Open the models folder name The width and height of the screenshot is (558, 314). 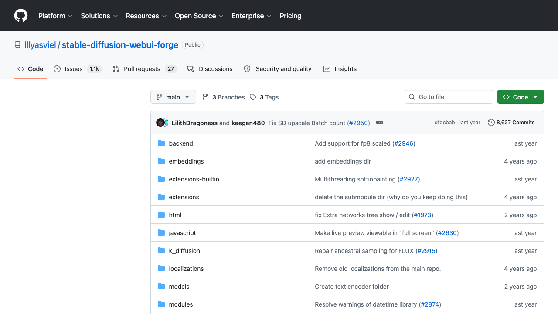coord(179,287)
